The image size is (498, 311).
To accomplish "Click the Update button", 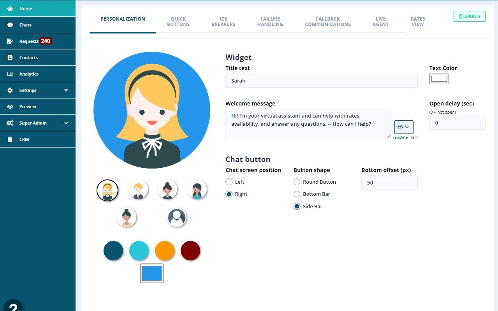I will [470, 16].
